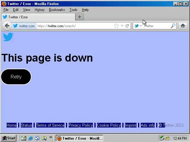Screen dimensions: 190x142
Task: Open the Privacy Policy link
Action: 81,125
